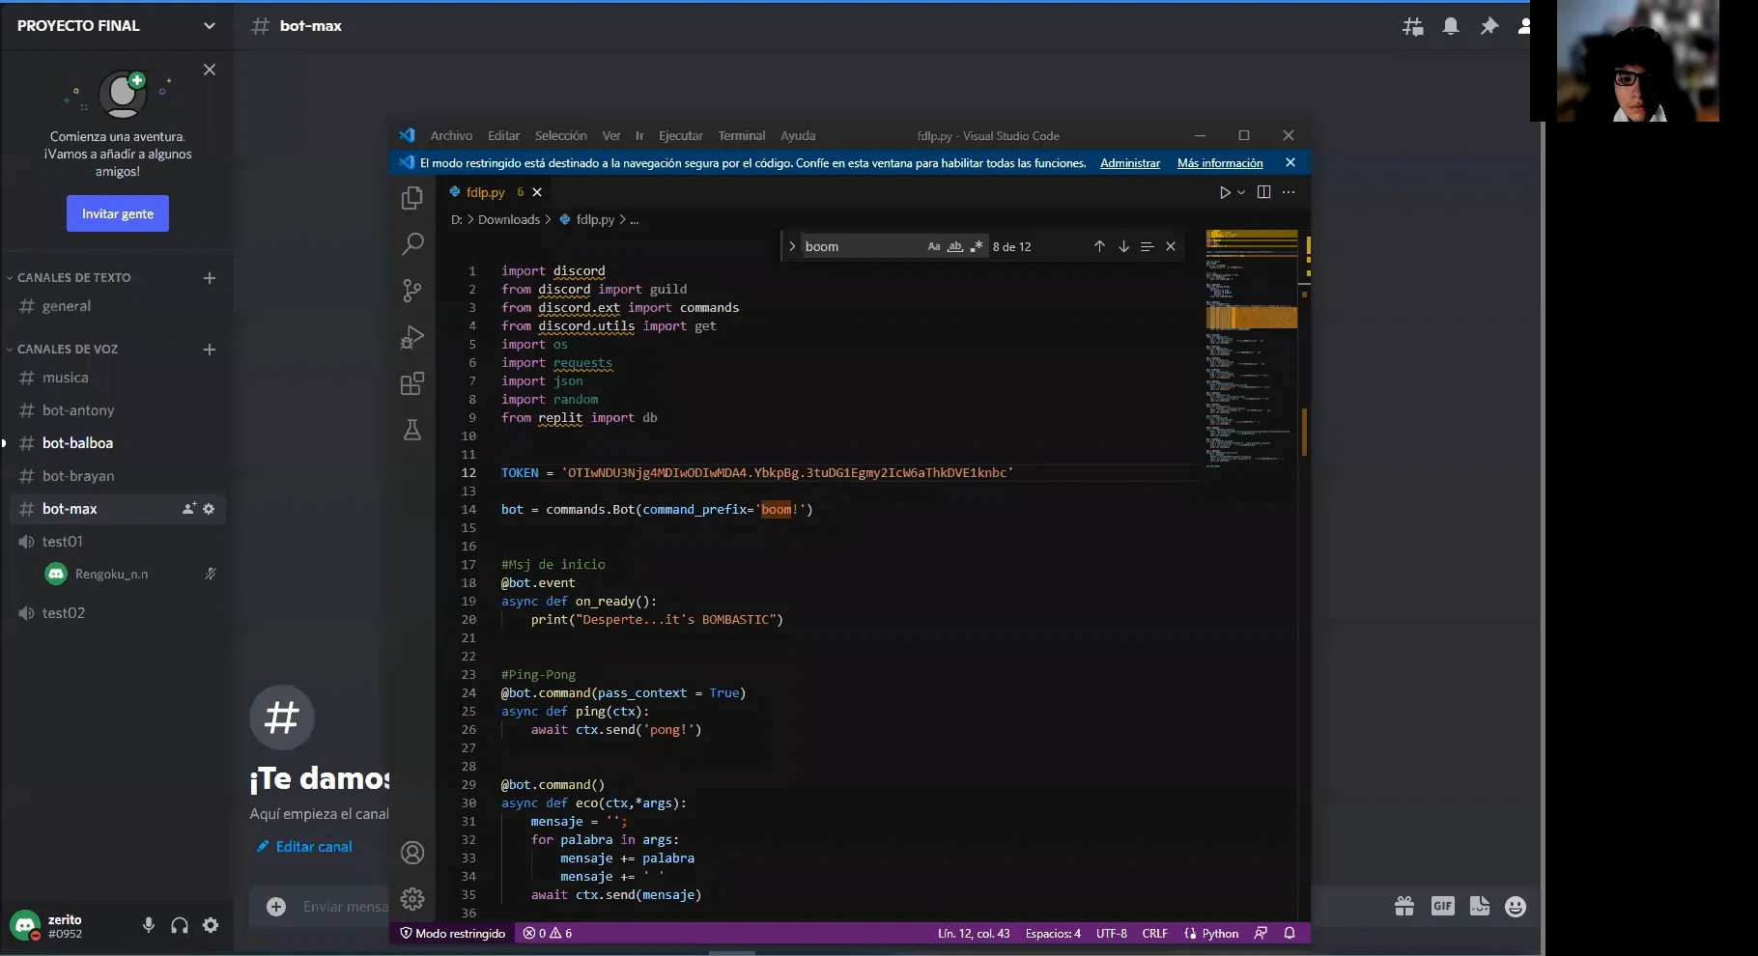
Task: Select the fdlp.py editor tab
Action: pyautogui.click(x=496, y=192)
